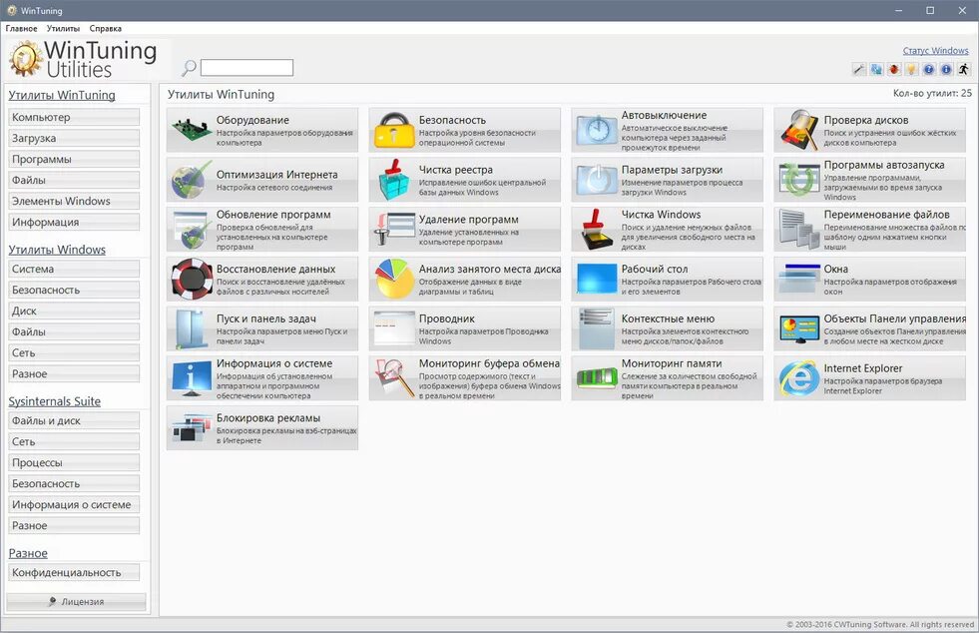Select the Конфиденциальность category
The image size is (979, 633).
click(74, 572)
